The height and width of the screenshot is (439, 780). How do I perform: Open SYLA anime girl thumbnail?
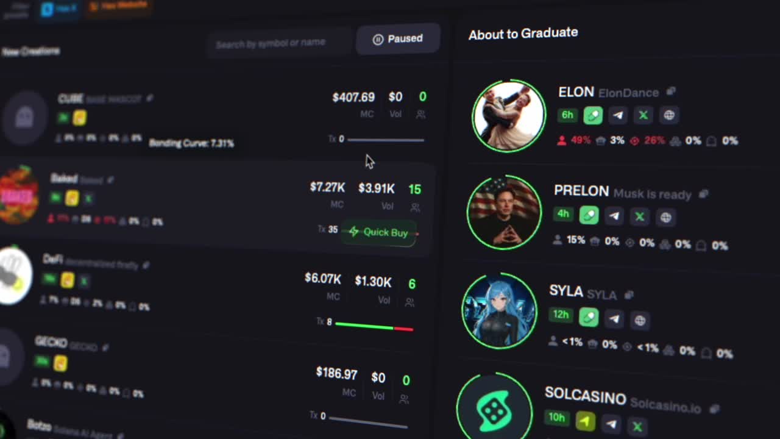[x=500, y=311]
